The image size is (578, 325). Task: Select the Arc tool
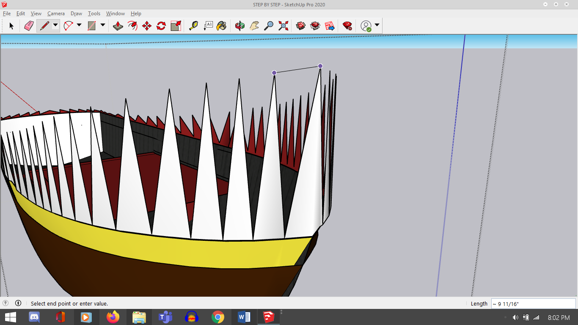click(x=68, y=26)
